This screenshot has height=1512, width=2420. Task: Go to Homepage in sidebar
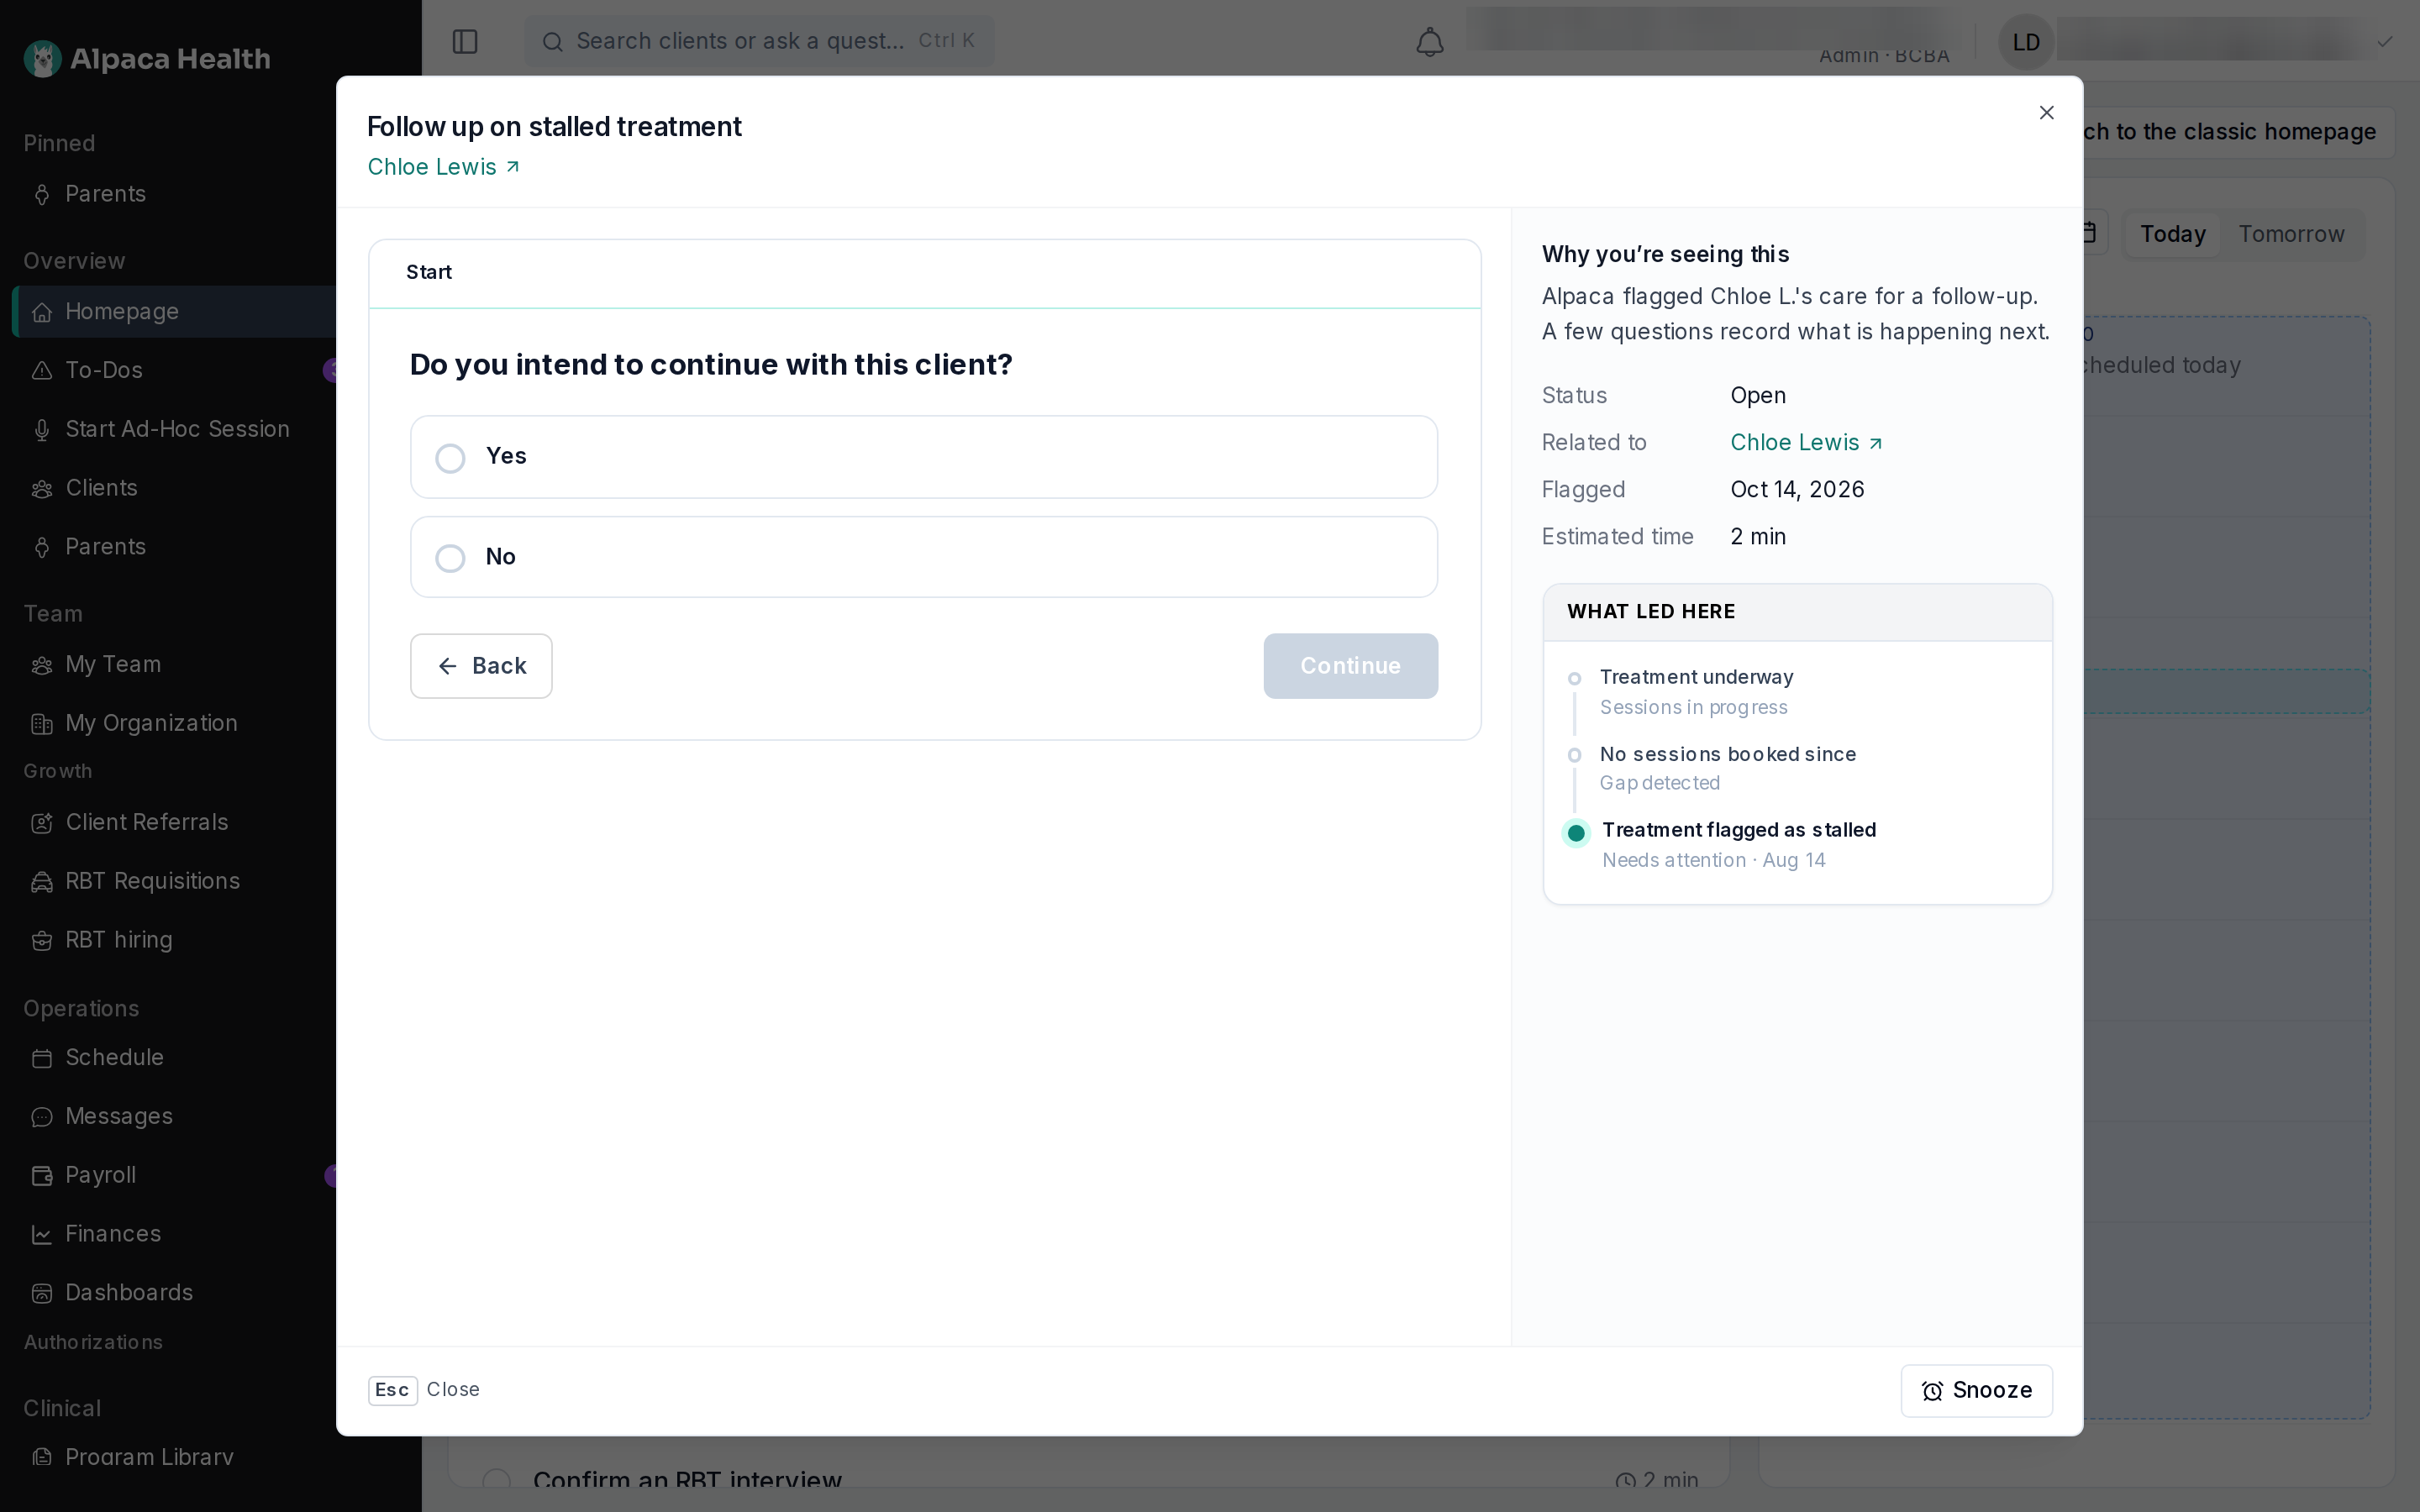pyautogui.click(x=176, y=312)
